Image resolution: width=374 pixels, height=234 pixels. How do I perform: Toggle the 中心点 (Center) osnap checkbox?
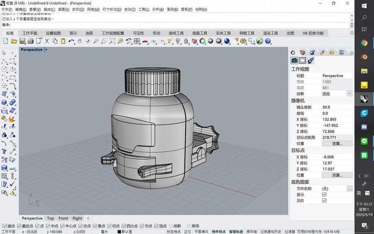coord(62,226)
